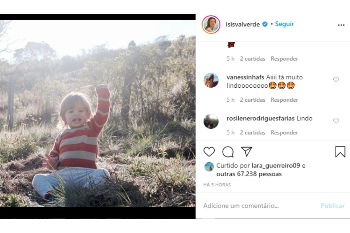Open comments via the speech bubble icon
Image resolution: width=350 pixels, height=233 pixels.
(228, 152)
